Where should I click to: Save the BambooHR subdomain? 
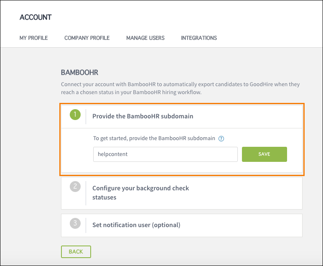tap(264, 154)
